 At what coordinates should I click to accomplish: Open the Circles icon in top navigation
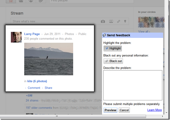(x=41, y=1)
